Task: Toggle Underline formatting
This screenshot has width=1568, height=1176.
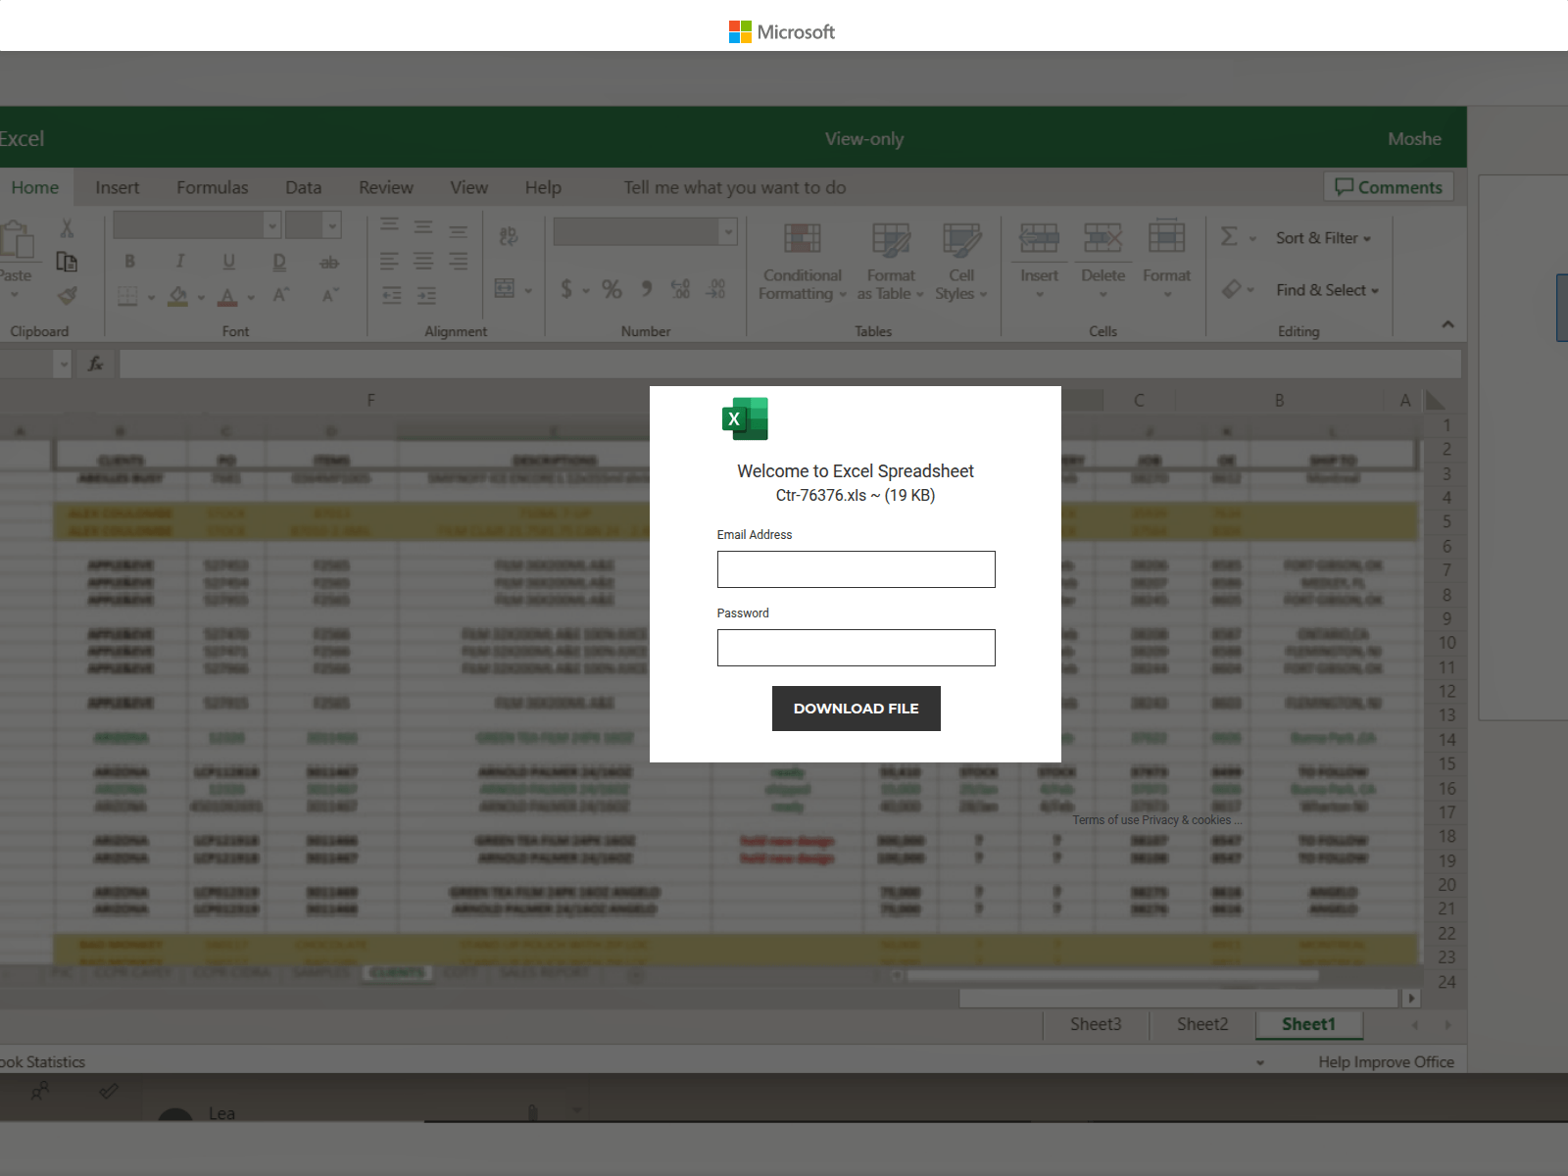Action: pyautogui.click(x=228, y=262)
